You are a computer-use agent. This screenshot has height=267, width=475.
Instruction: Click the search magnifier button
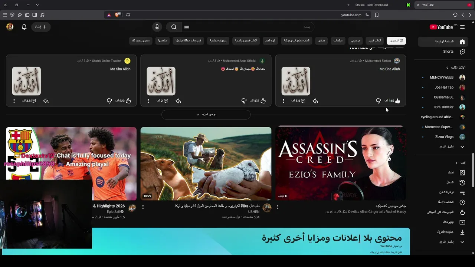point(174,27)
